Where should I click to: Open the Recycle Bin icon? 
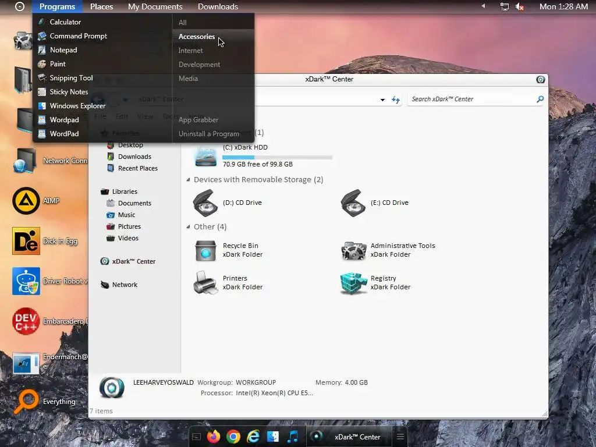205,250
